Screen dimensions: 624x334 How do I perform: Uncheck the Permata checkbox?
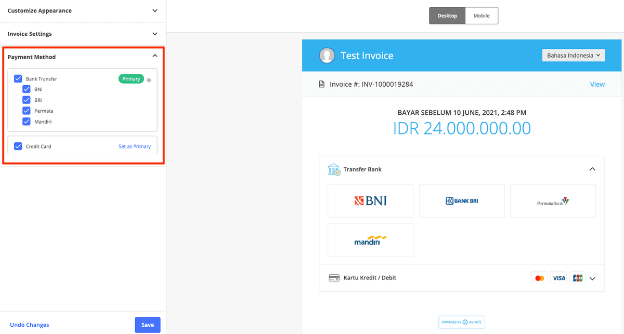(x=27, y=111)
